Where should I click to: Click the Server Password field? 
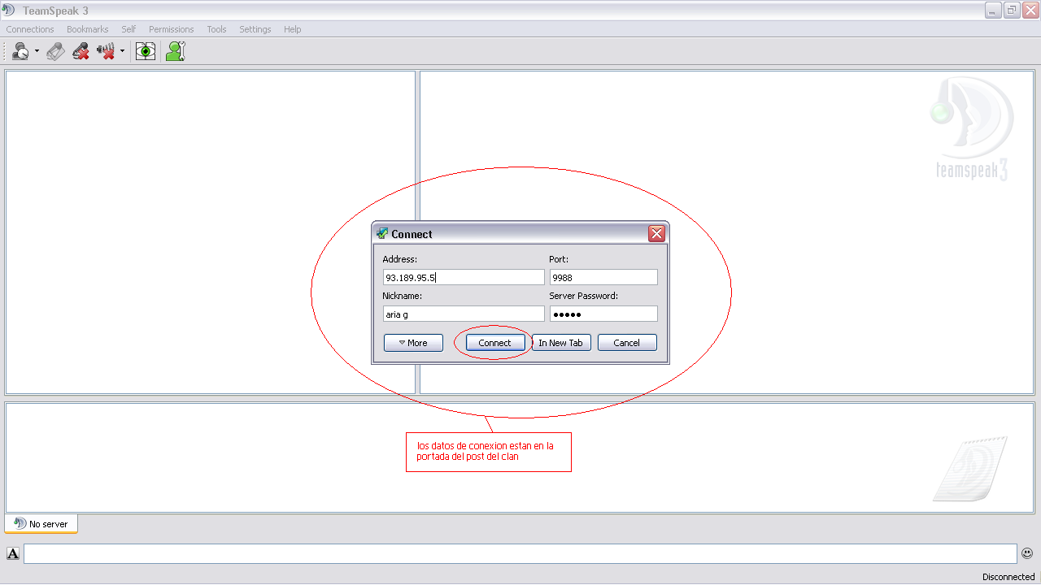pos(603,314)
